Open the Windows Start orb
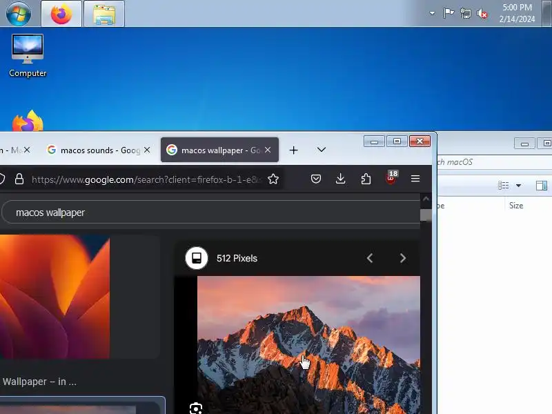The width and height of the screenshot is (552, 414). pyautogui.click(x=19, y=14)
